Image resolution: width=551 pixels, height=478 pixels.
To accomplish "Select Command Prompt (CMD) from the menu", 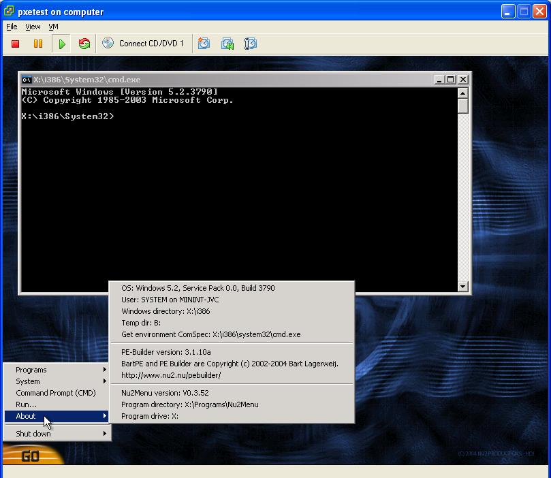I will [x=57, y=393].
